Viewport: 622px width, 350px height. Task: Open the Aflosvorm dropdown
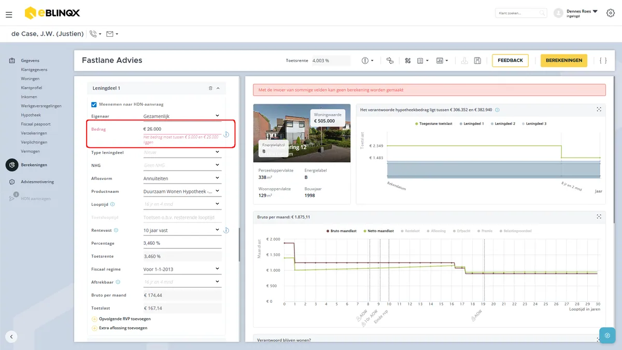181,178
